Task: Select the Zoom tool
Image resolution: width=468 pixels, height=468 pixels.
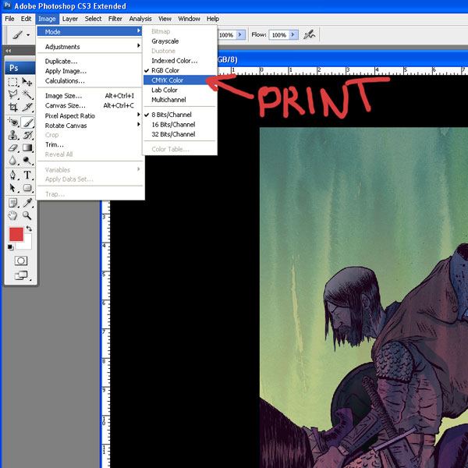Action: tap(27, 215)
